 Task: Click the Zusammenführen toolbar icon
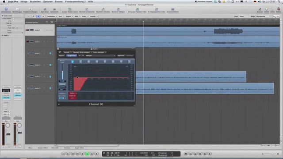click(x=173, y=9)
